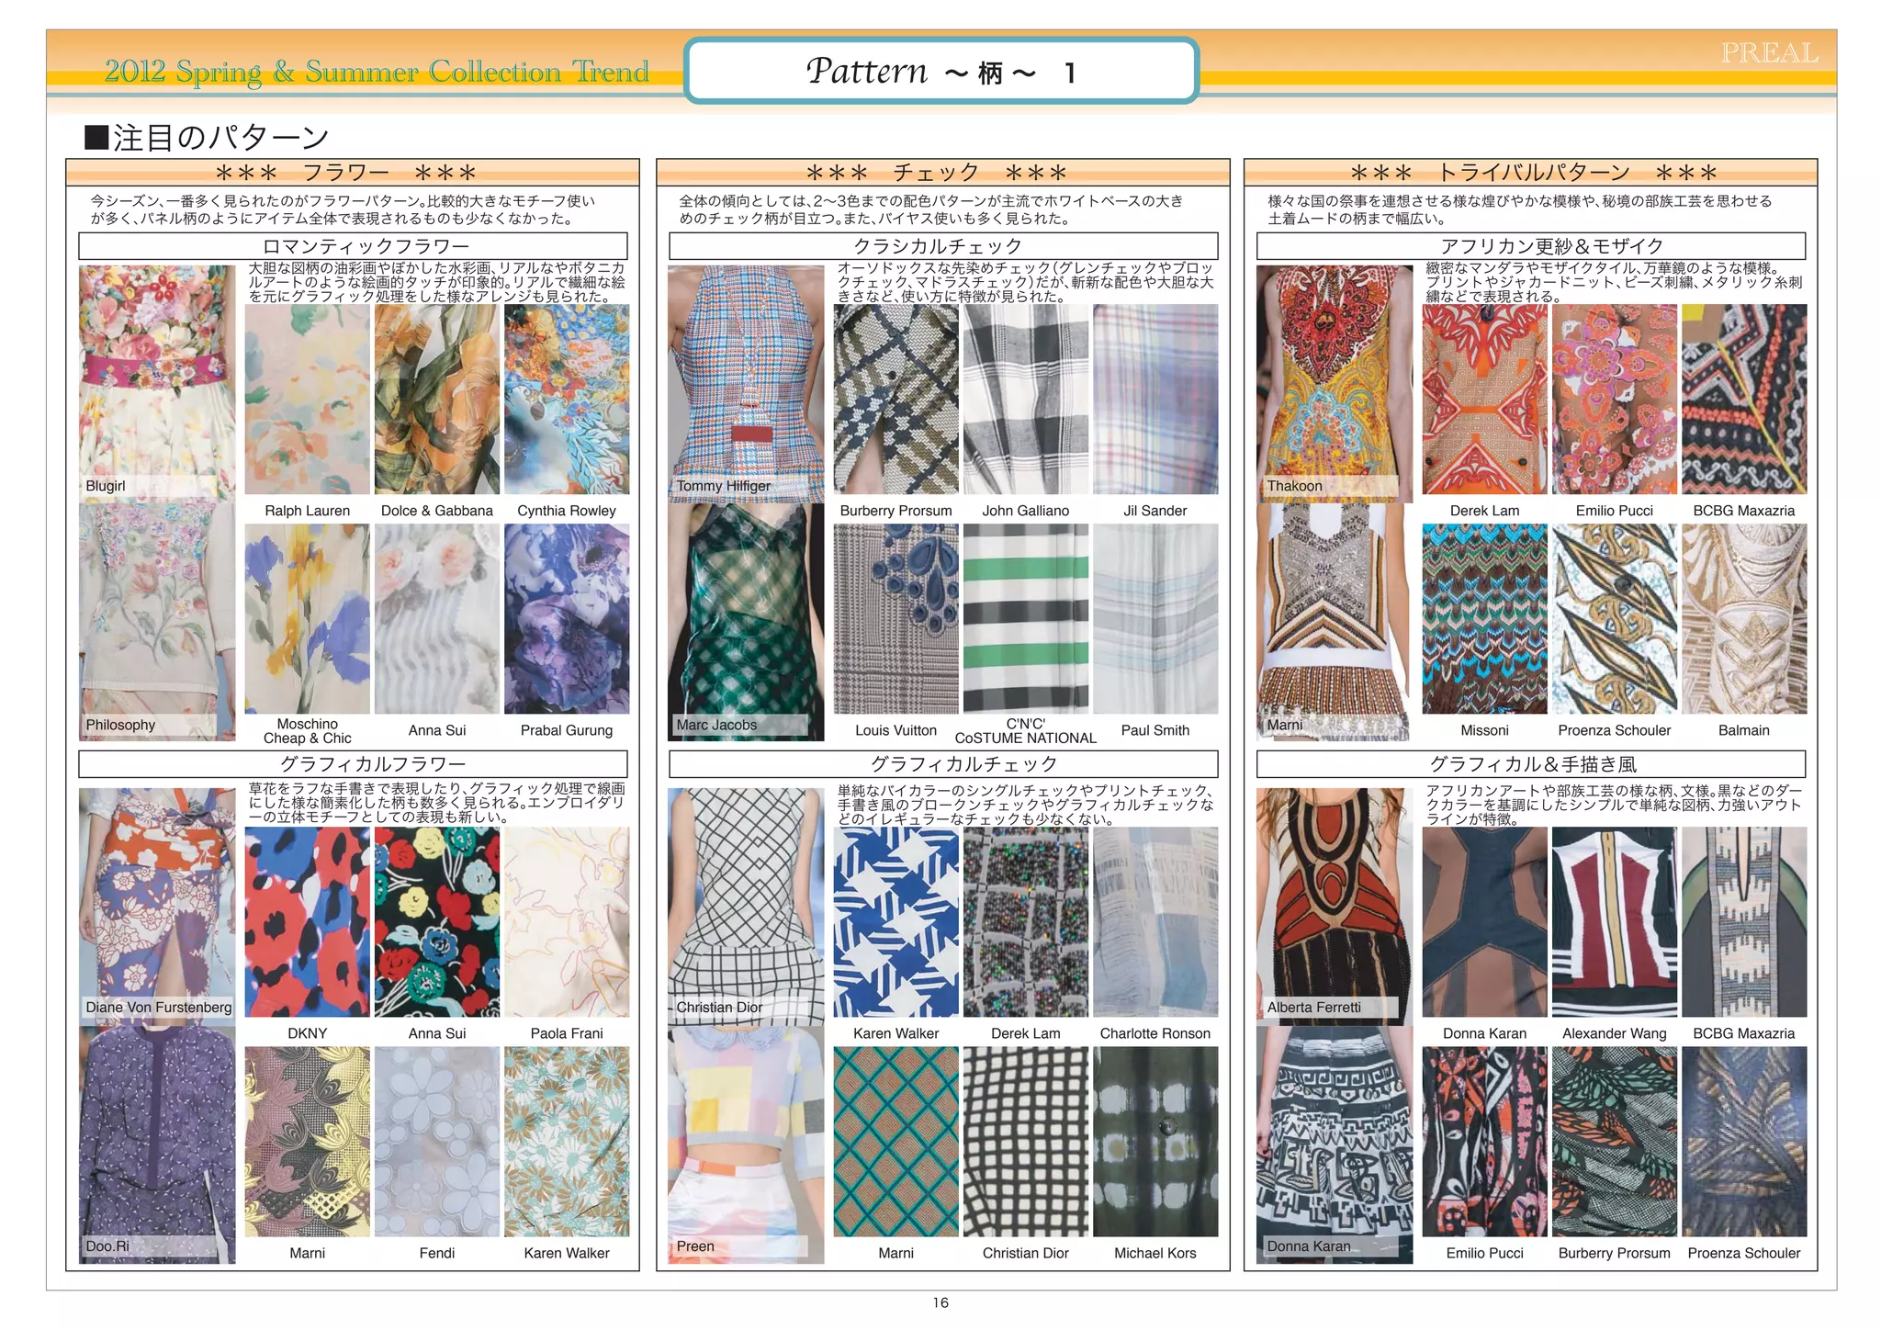This screenshot has height=1330, width=1881.
Task: Select the blue Karen Walker houndstooth swatch
Action: click(896, 922)
